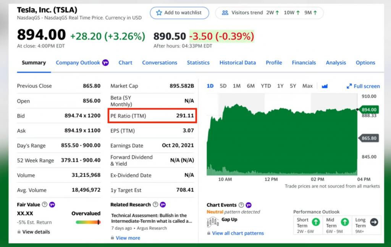Go to the Options tab
The image size is (391, 247).
click(365, 63)
